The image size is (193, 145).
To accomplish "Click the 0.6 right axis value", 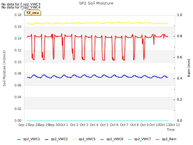I will [x=179, y=57].
